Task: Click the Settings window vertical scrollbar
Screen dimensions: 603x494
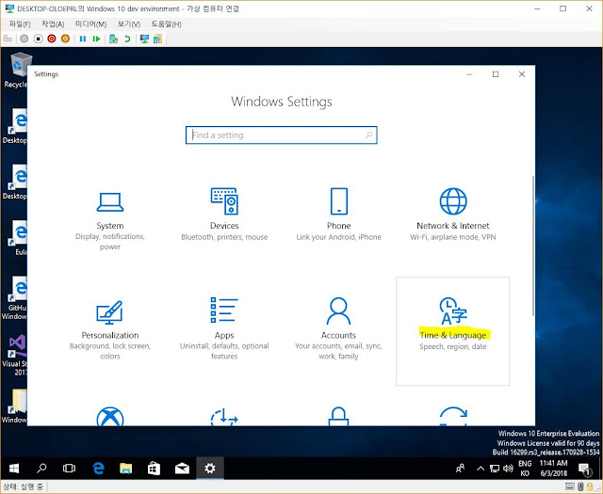Action: (532, 246)
